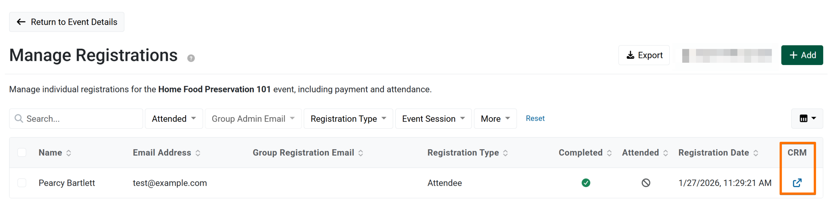Sort by the Completed column arrows
The width and height of the screenshot is (835, 214).
click(x=609, y=153)
